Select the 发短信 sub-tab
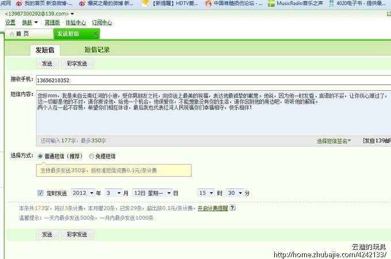 click(x=45, y=50)
